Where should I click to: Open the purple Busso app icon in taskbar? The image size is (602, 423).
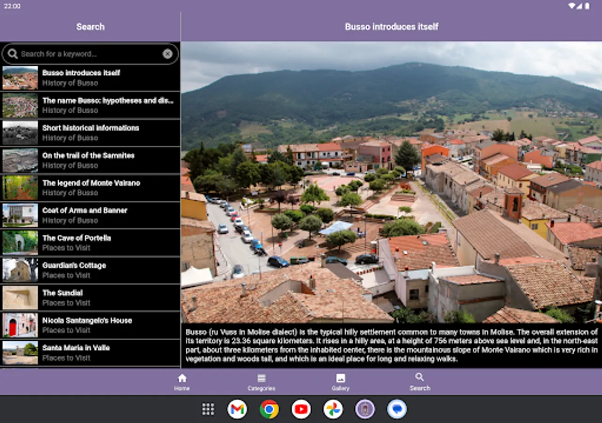pyautogui.click(x=365, y=409)
